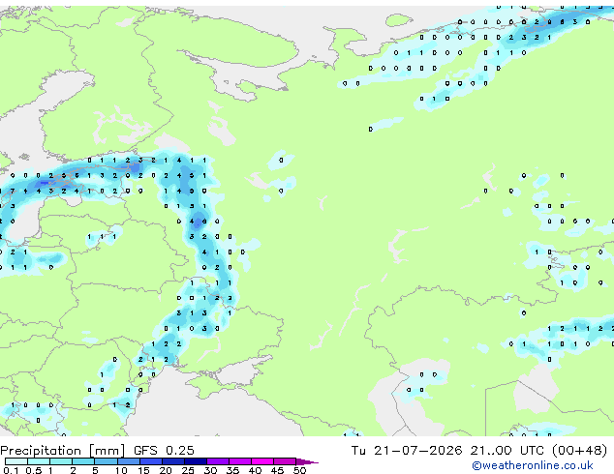Click the "0.1" legend scale label
This screenshot has height=474, width=614.
pos(11,470)
